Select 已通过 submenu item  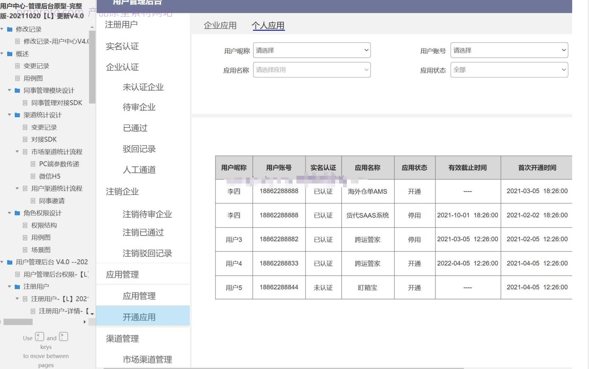click(135, 128)
